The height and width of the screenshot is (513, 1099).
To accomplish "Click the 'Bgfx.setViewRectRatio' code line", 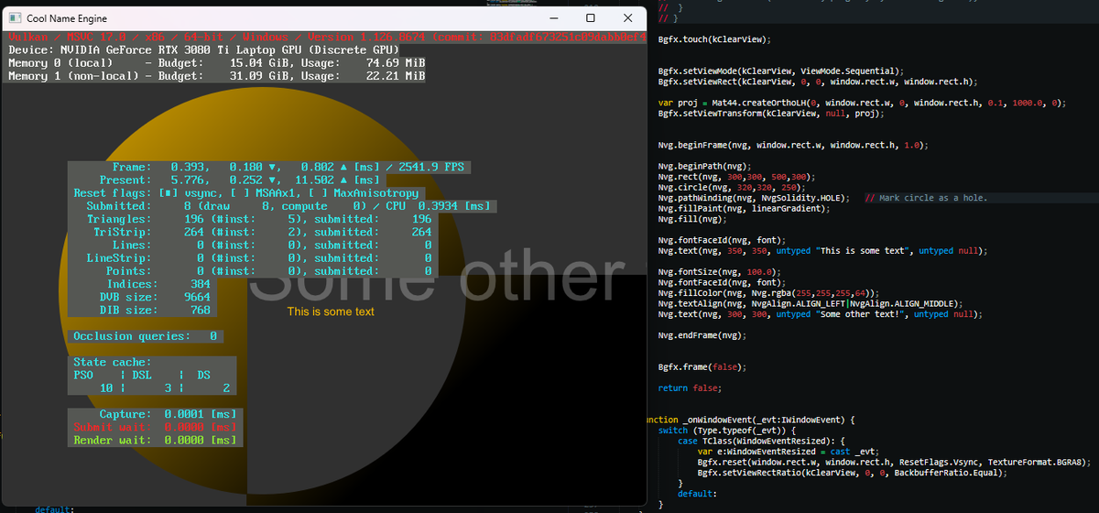I will point(852,473).
